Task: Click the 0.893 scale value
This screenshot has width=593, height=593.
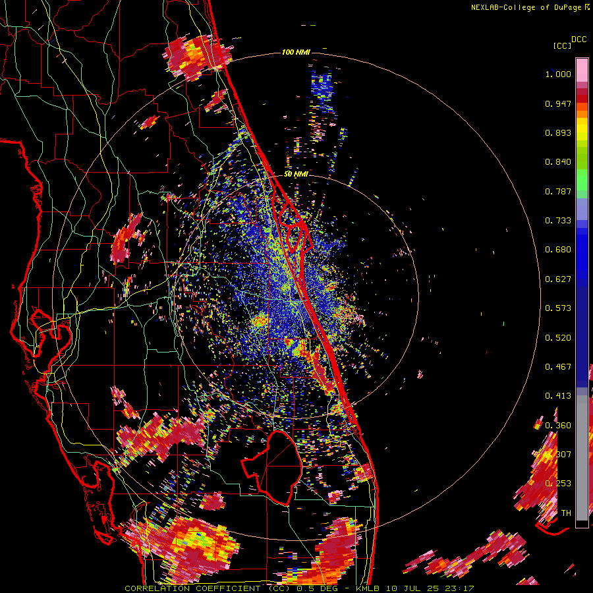Action: pos(558,132)
